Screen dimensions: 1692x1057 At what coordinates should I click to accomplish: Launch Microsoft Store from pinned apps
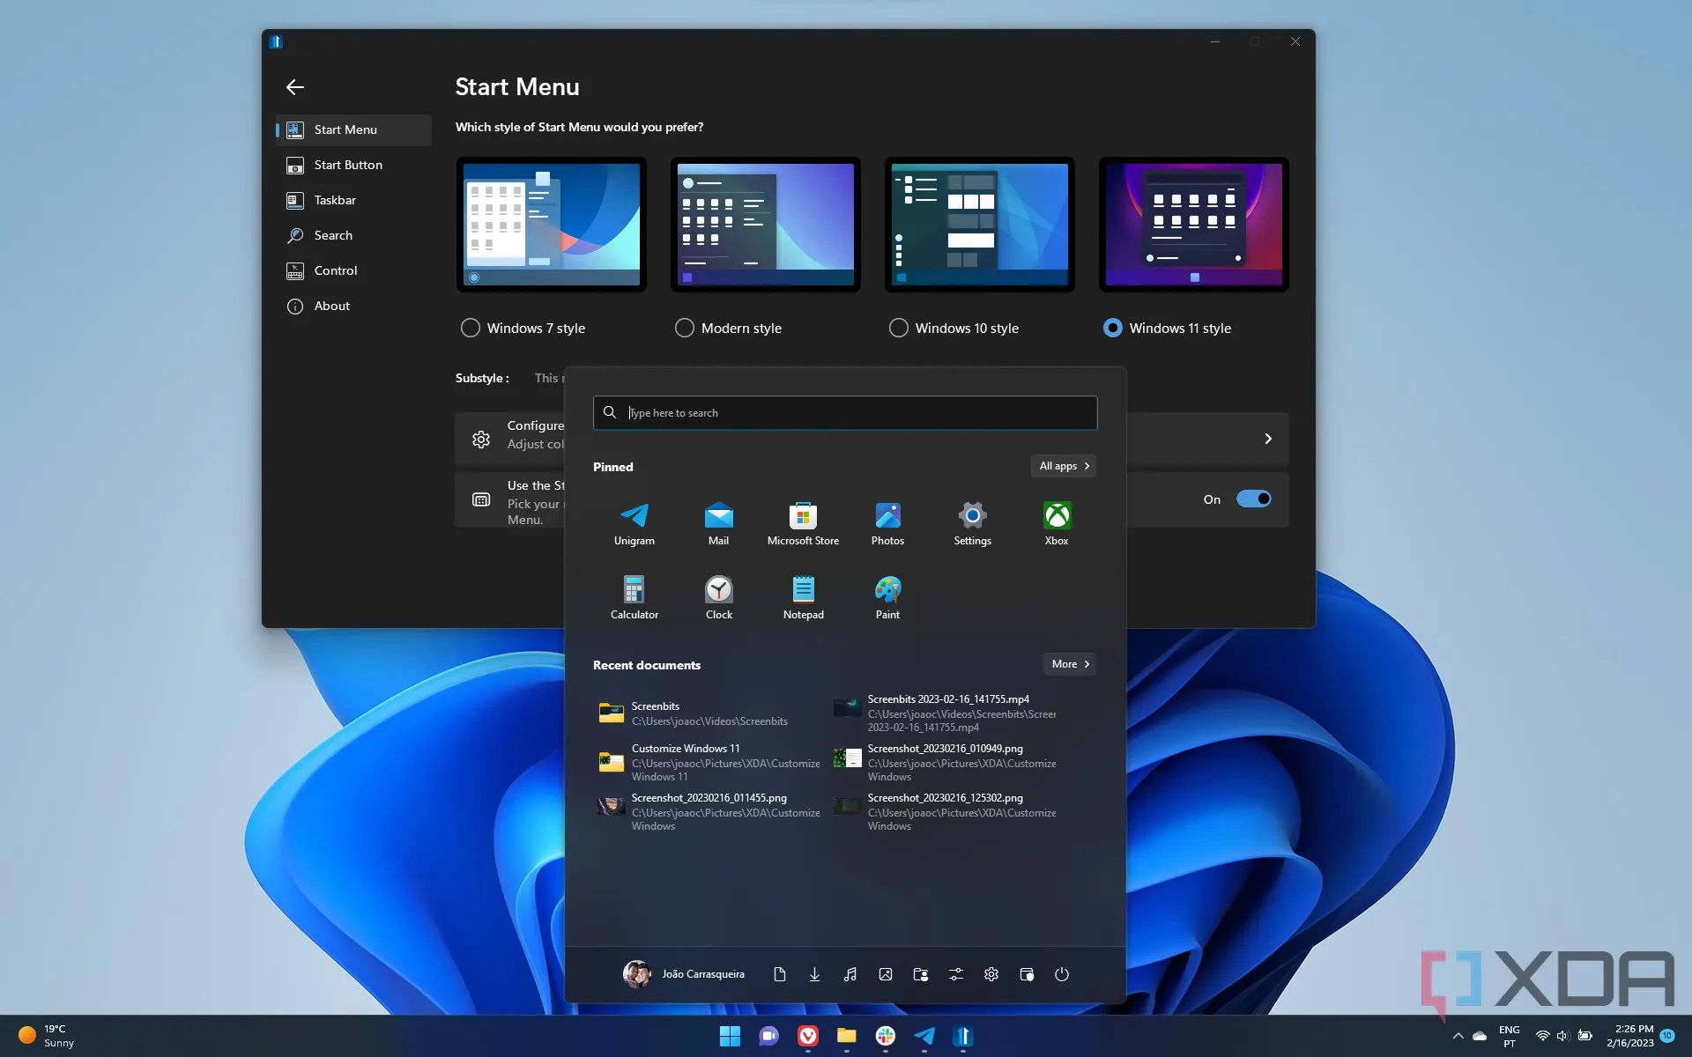coord(803,524)
